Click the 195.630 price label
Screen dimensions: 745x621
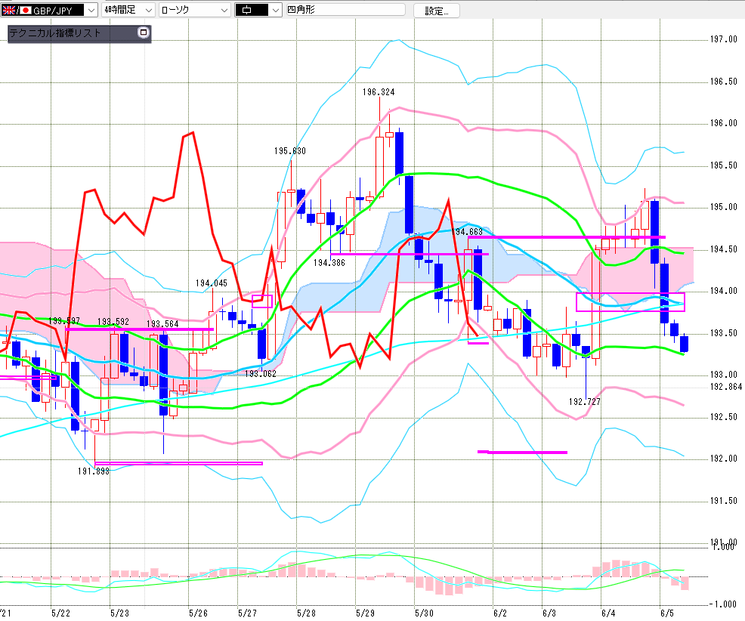290,151
